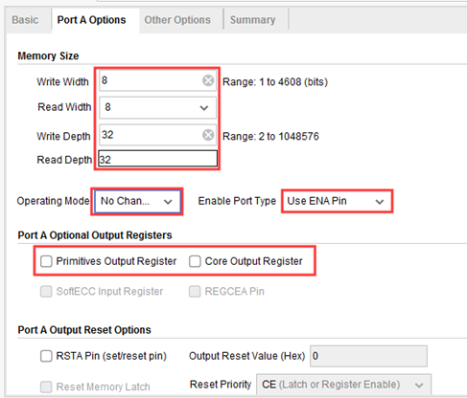The width and height of the screenshot is (467, 398).
Task: Click inside the Write Width input field
Action: pos(151,80)
